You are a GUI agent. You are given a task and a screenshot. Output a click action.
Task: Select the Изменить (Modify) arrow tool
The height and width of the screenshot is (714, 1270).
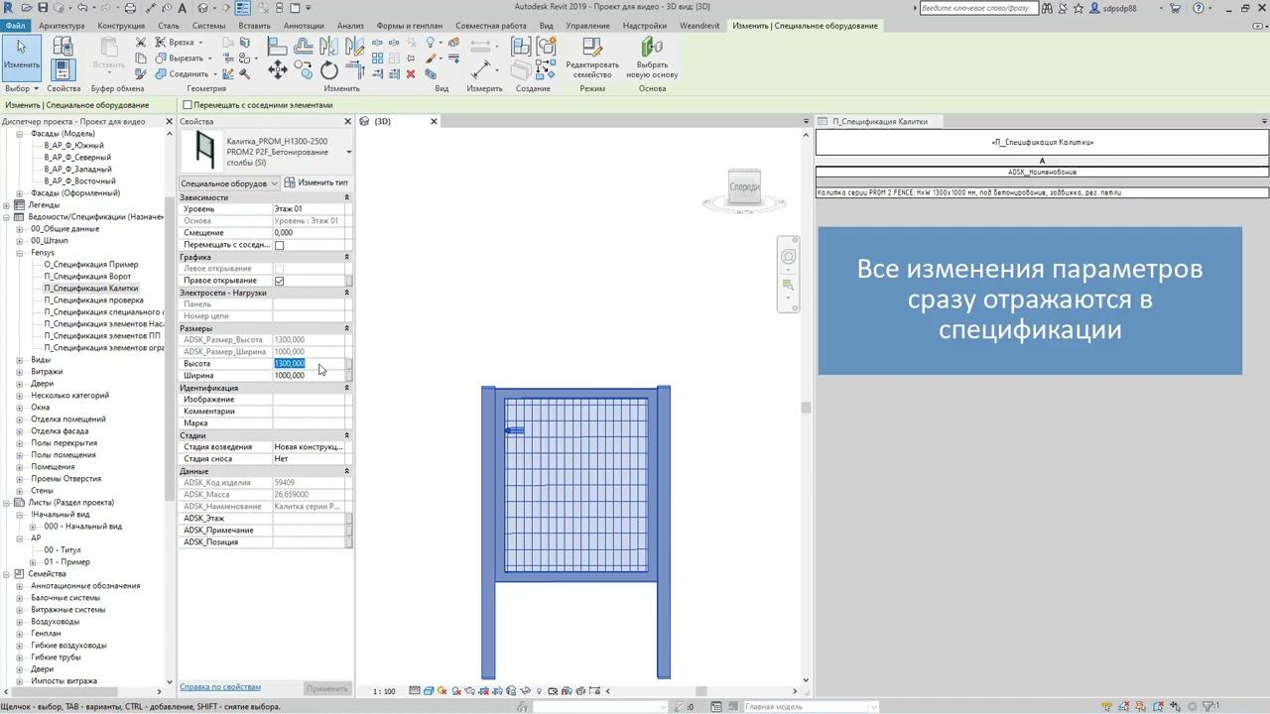[21, 57]
